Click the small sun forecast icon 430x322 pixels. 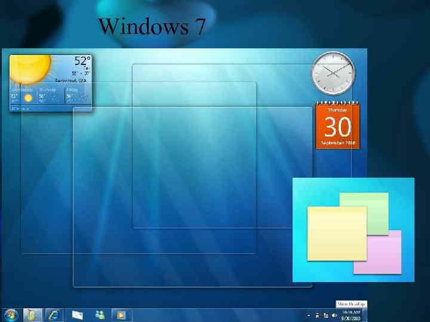28,98
